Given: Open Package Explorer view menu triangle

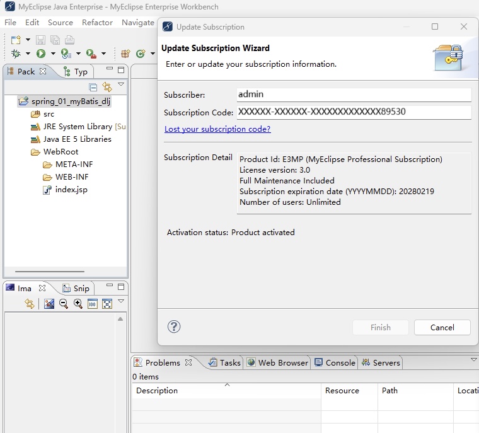Looking at the screenshot, I should [x=121, y=84].
